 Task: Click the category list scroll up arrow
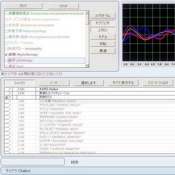click(x=87, y=13)
